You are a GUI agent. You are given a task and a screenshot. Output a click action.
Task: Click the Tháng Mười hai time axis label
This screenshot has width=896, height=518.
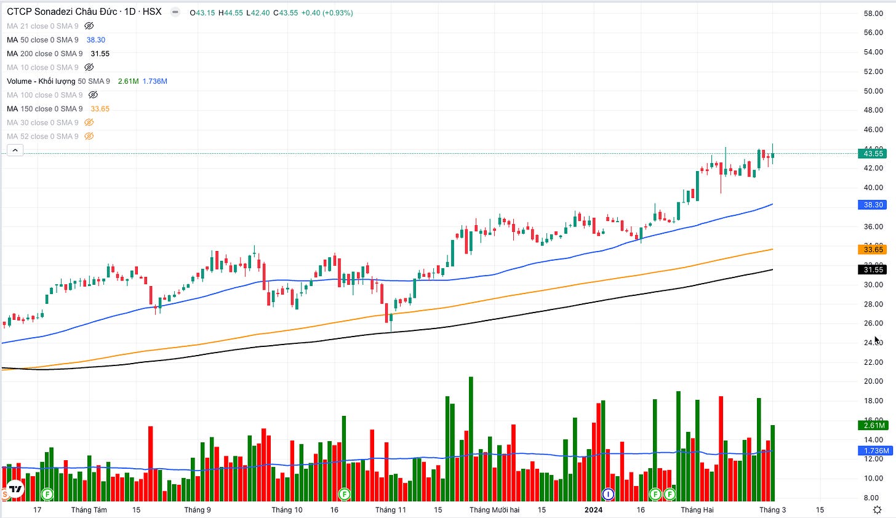[x=495, y=510]
